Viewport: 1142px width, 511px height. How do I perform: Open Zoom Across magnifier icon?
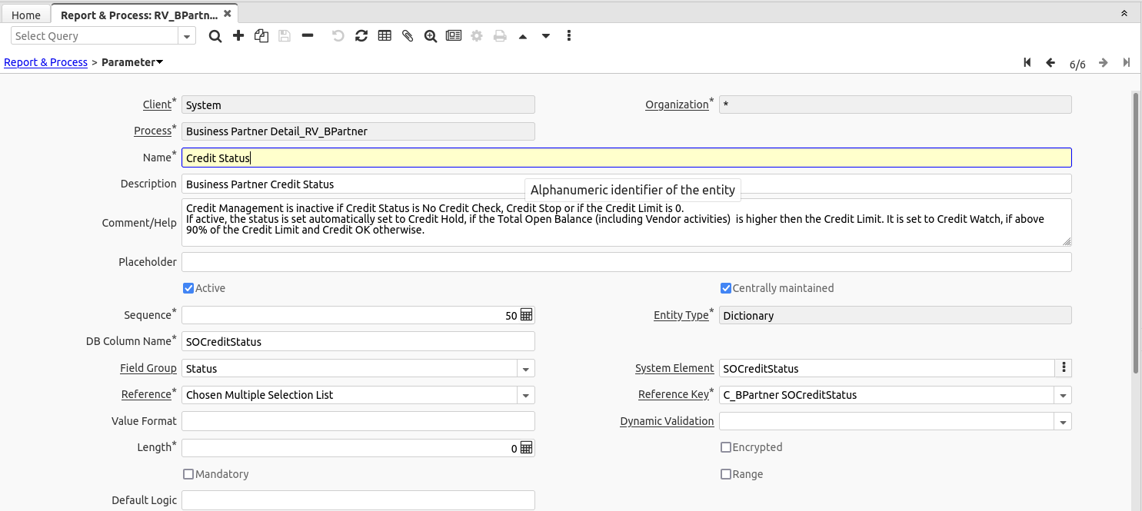pos(431,36)
